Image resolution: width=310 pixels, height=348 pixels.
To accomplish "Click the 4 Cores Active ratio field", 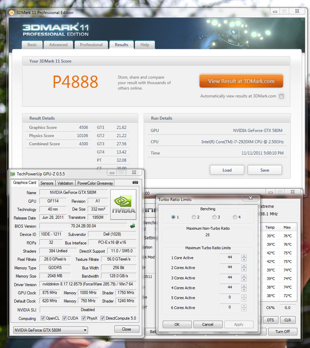I will (230, 287).
